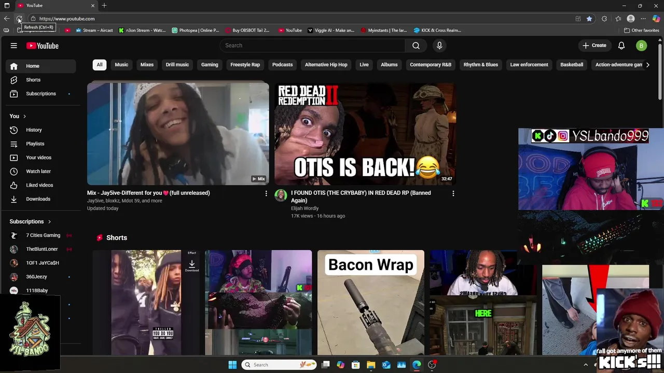Open the KICK & Cross Realm bookmark

pos(437,31)
